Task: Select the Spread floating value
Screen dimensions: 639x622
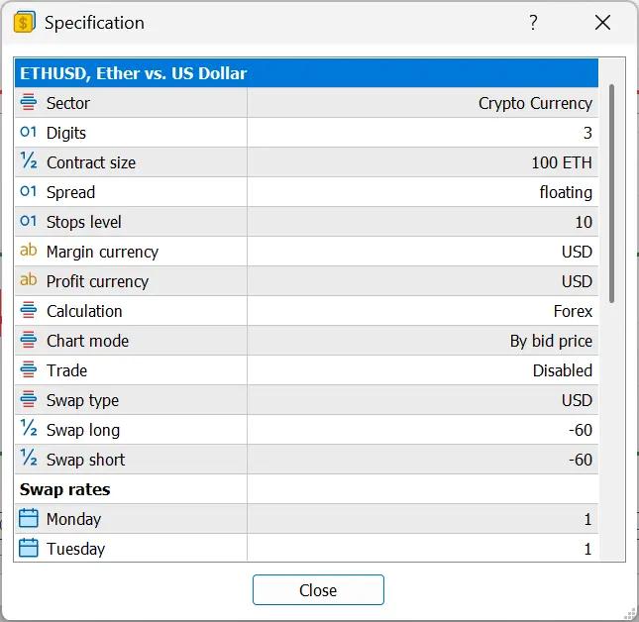Action: click(566, 193)
